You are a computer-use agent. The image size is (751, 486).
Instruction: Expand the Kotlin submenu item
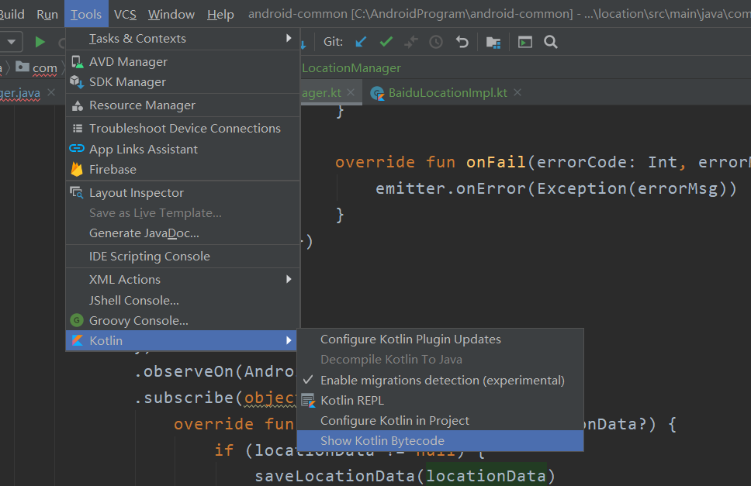pos(182,340)
